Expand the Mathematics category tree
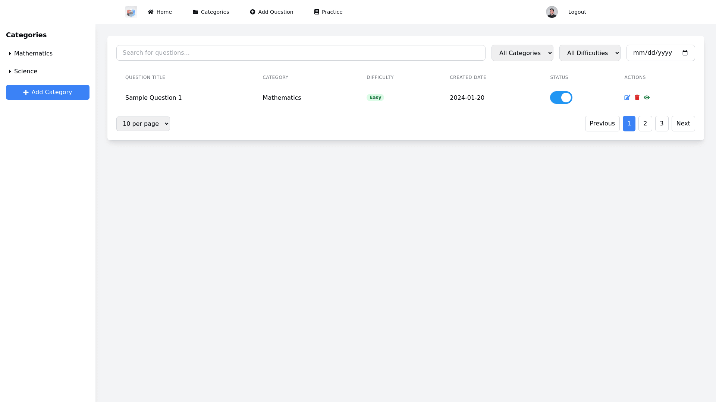The image size is (716, 402). pyautogui.click(x=10, y=54)
